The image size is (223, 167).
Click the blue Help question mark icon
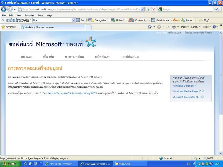[214, 27]
